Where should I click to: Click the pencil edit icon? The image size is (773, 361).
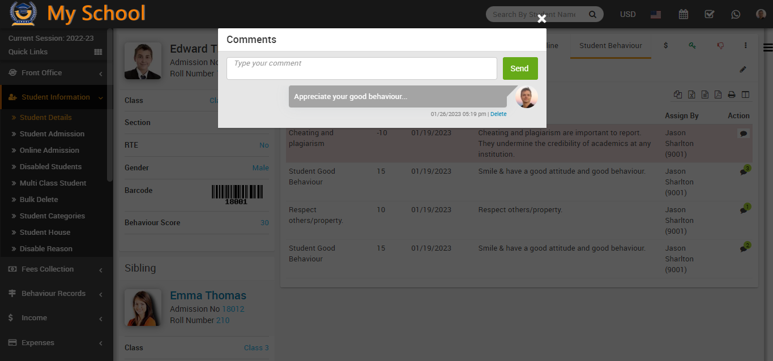click(x=743, y=70)
